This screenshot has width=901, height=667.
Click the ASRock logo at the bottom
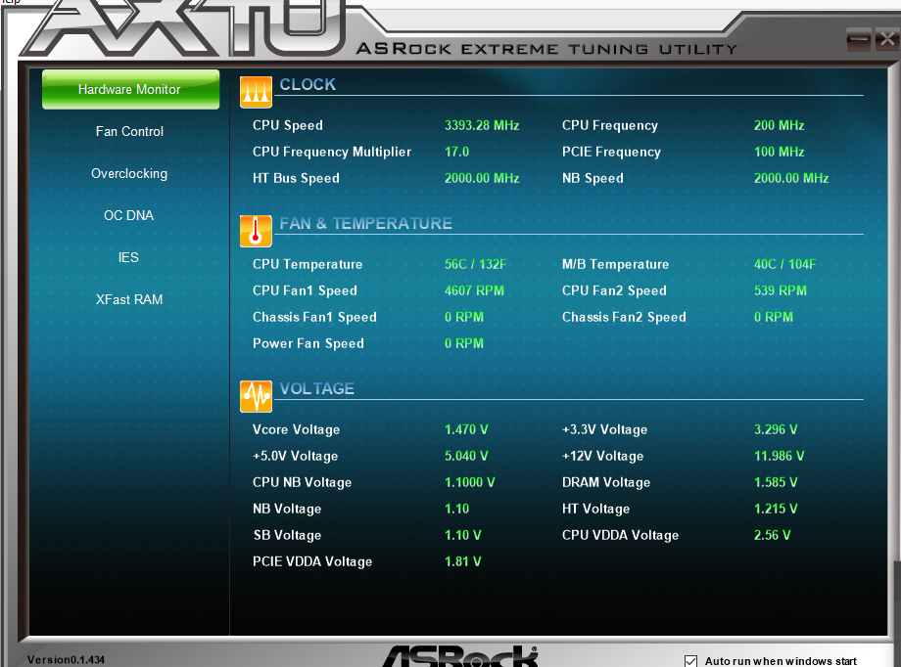(460, 656)
